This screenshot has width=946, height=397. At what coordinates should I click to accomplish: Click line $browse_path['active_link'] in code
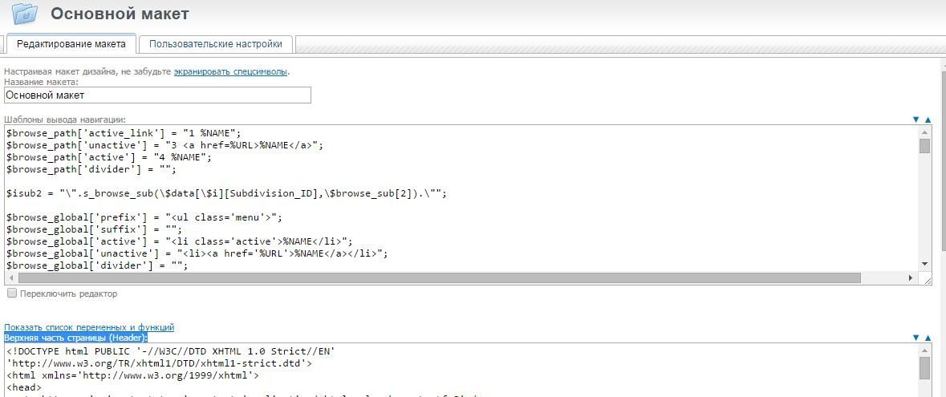(124, 133)
